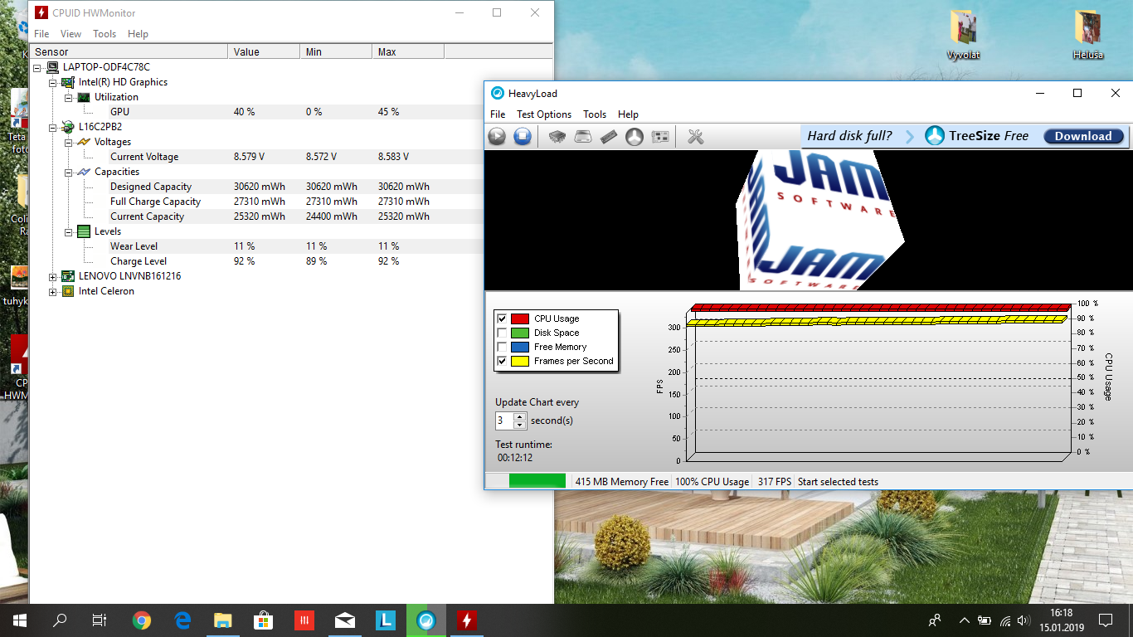Image resolution: width=1133 pixels, height=637 pixels.
Task: Click the Start tests play button
Action: 497,137
